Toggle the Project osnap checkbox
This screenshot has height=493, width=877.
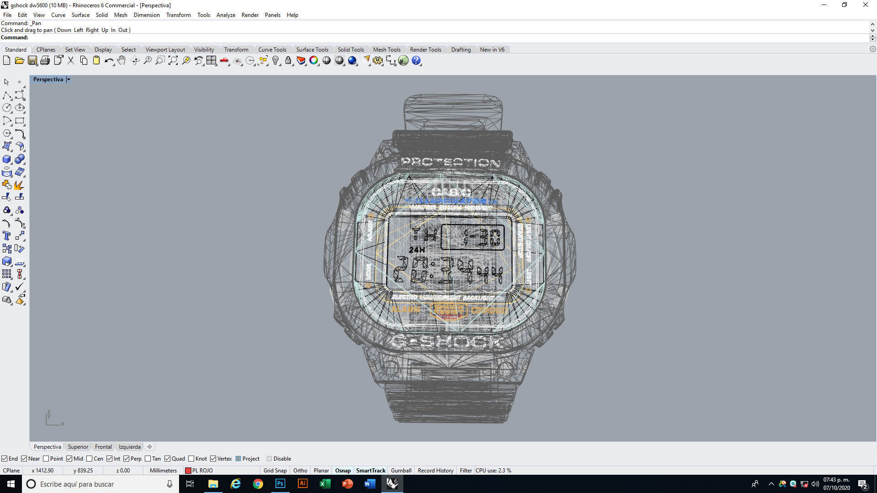pos(238,459)
